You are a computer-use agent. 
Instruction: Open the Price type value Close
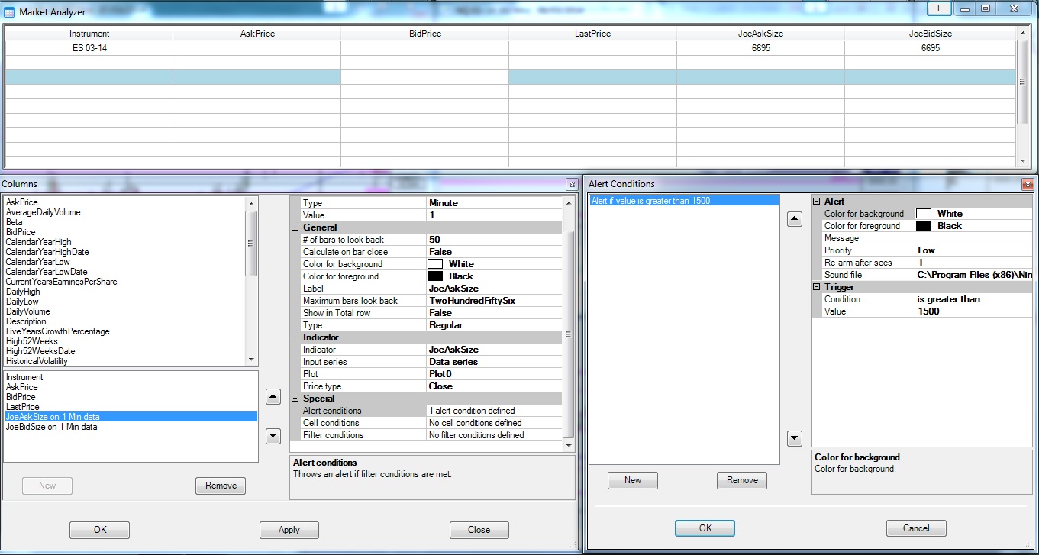[494, 386]
